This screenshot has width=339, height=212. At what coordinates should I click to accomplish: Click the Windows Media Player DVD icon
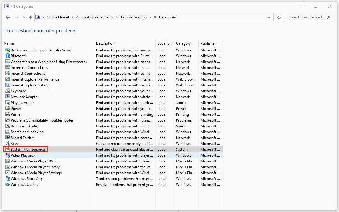coord(8,161)
